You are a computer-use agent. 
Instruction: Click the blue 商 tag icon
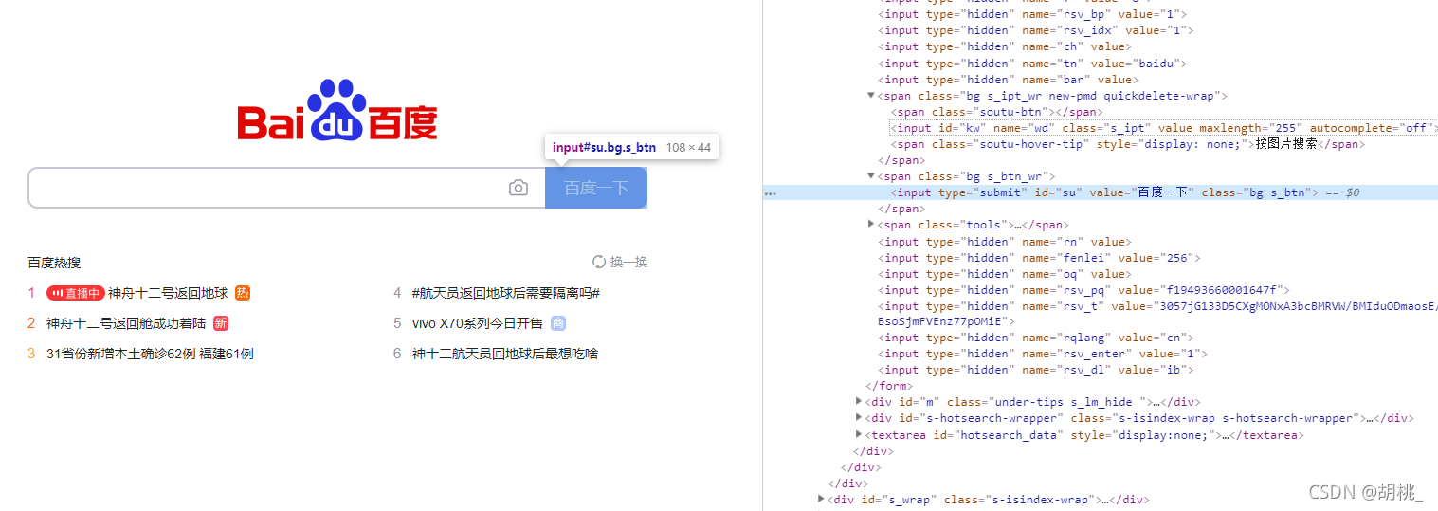[x=558, y=323]
